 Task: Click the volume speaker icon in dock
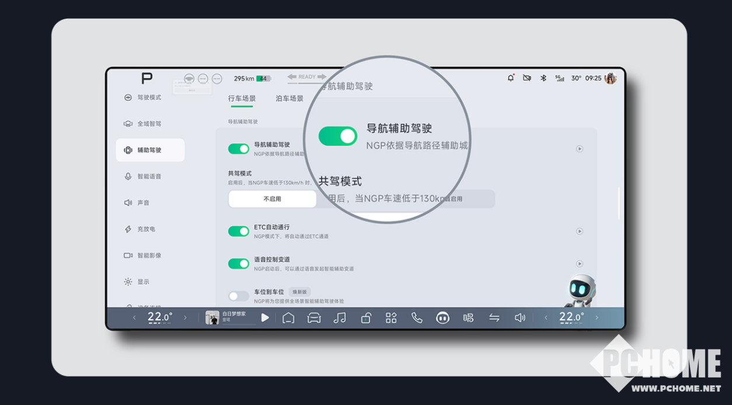(520, 317)
